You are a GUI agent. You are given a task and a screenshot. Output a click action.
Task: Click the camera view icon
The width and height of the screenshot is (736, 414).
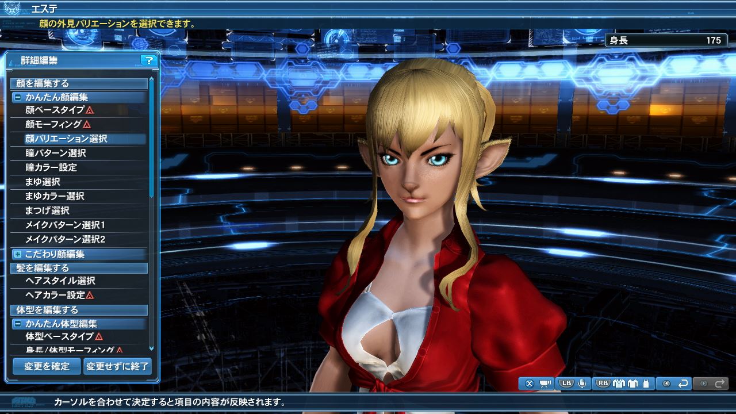pyautogui.click(x=545, y=384)
